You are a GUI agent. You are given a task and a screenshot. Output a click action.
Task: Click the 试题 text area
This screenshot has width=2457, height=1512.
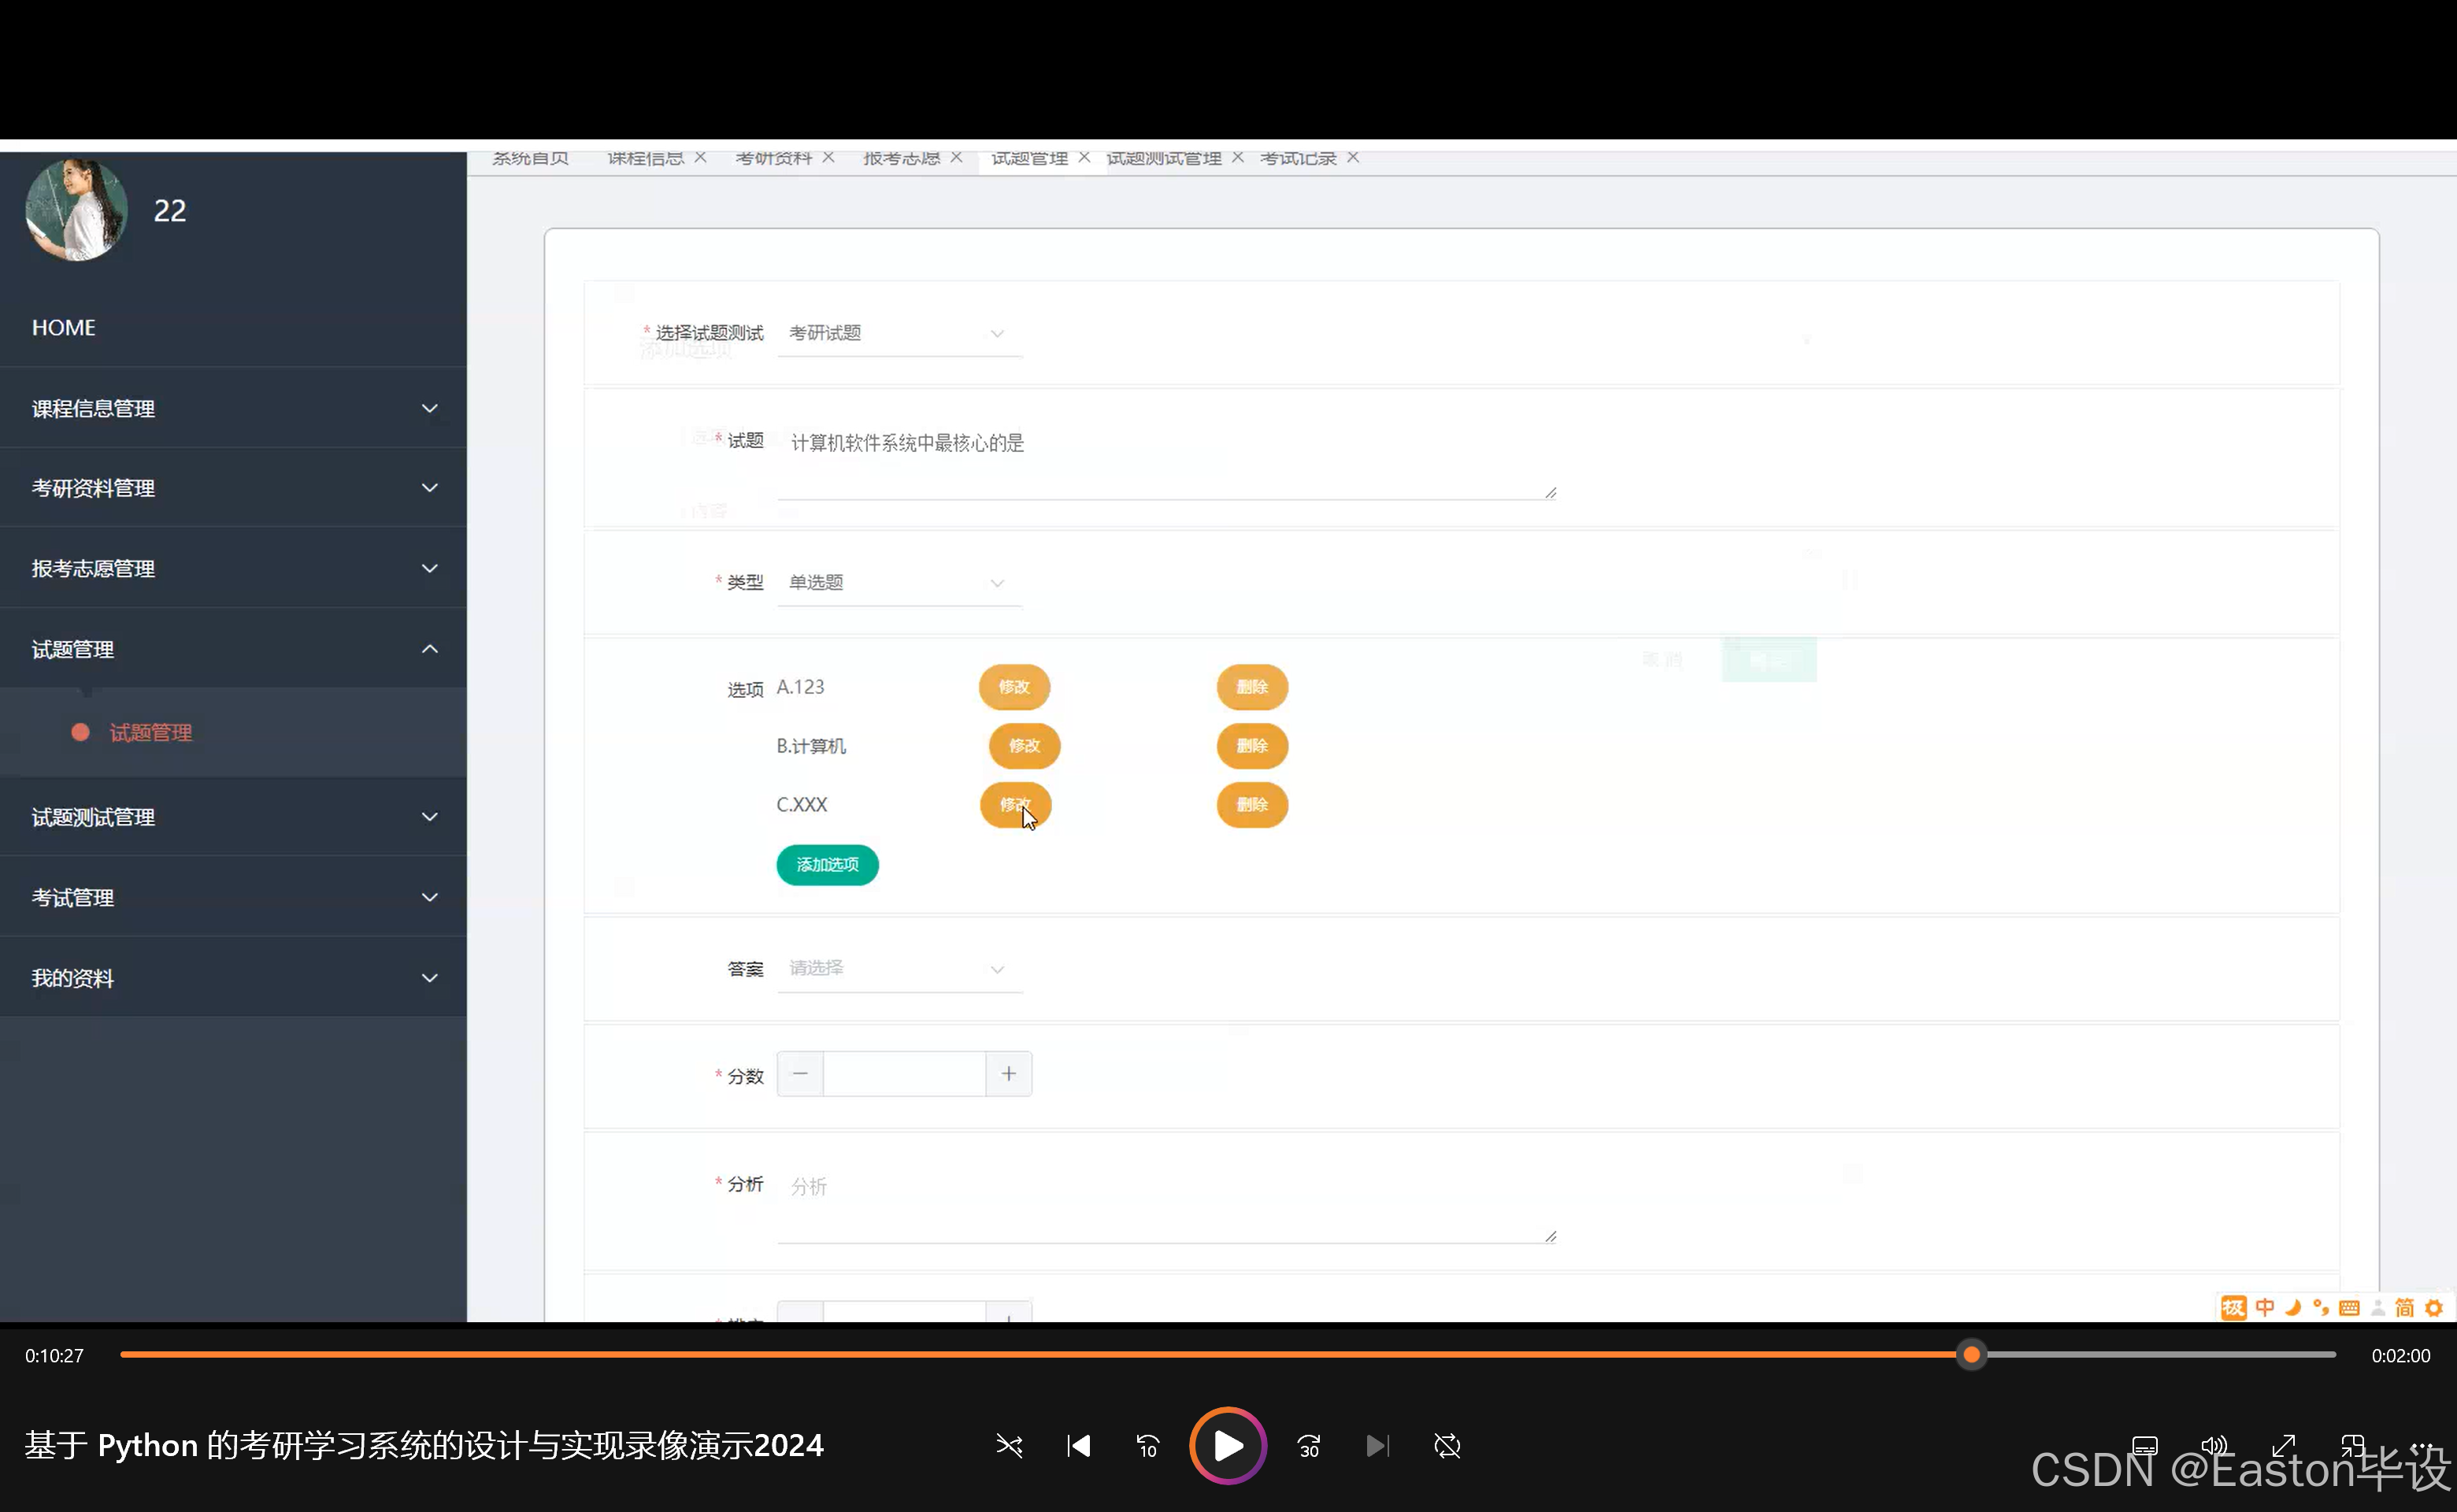click(1167, 460)
